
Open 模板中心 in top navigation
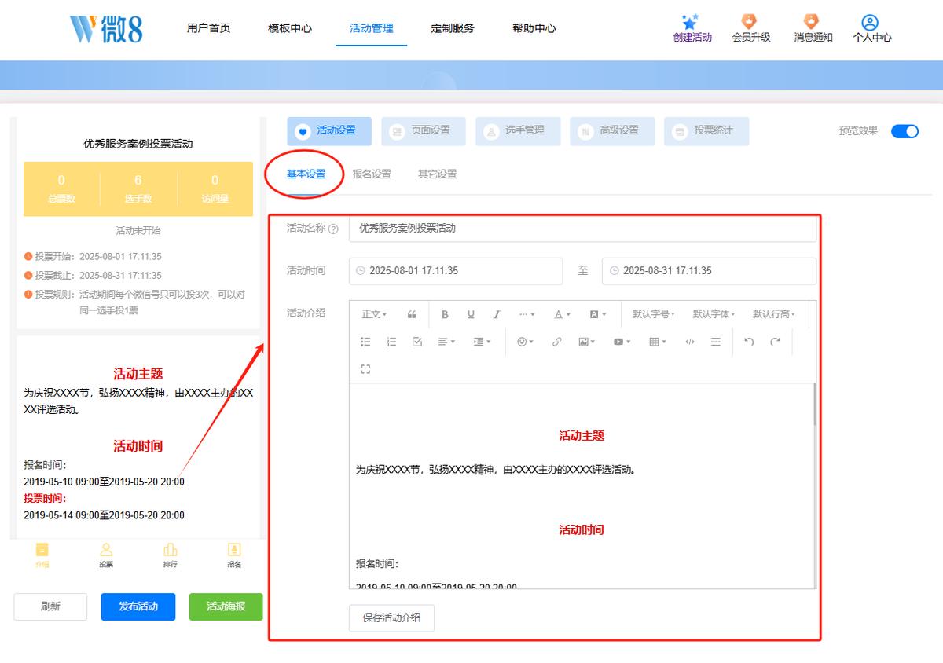click(x=290, y=28)
